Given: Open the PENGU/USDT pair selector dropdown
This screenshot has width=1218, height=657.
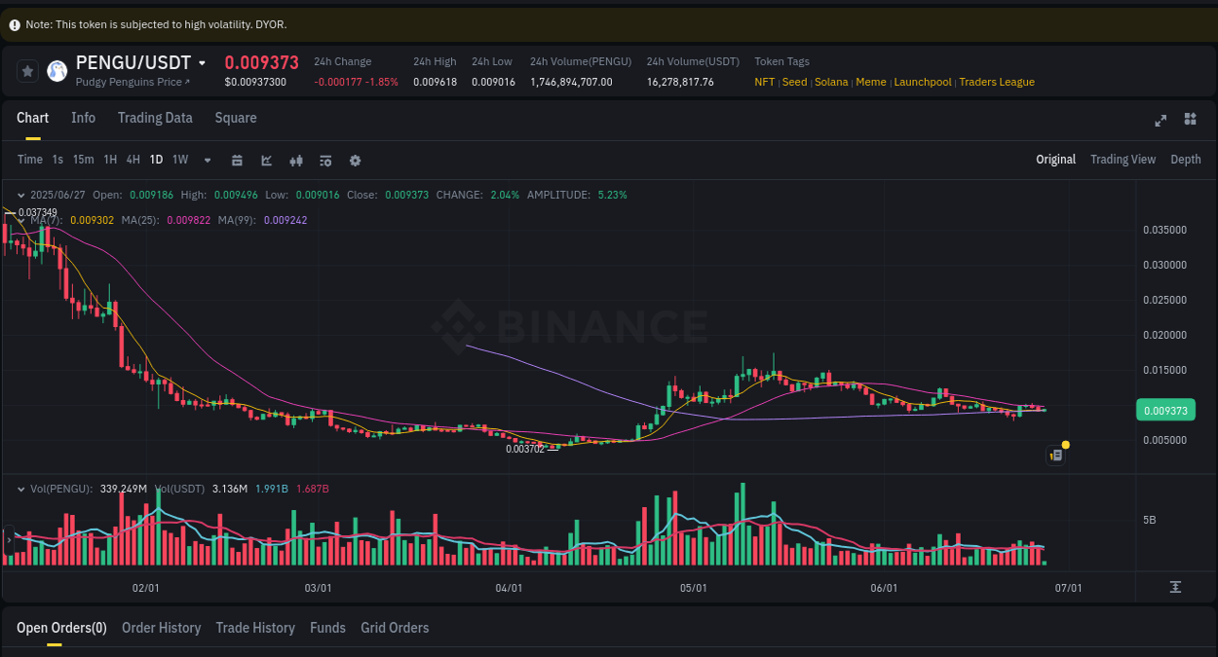Looking at the screenshot, I should click(x=202, y=61).
